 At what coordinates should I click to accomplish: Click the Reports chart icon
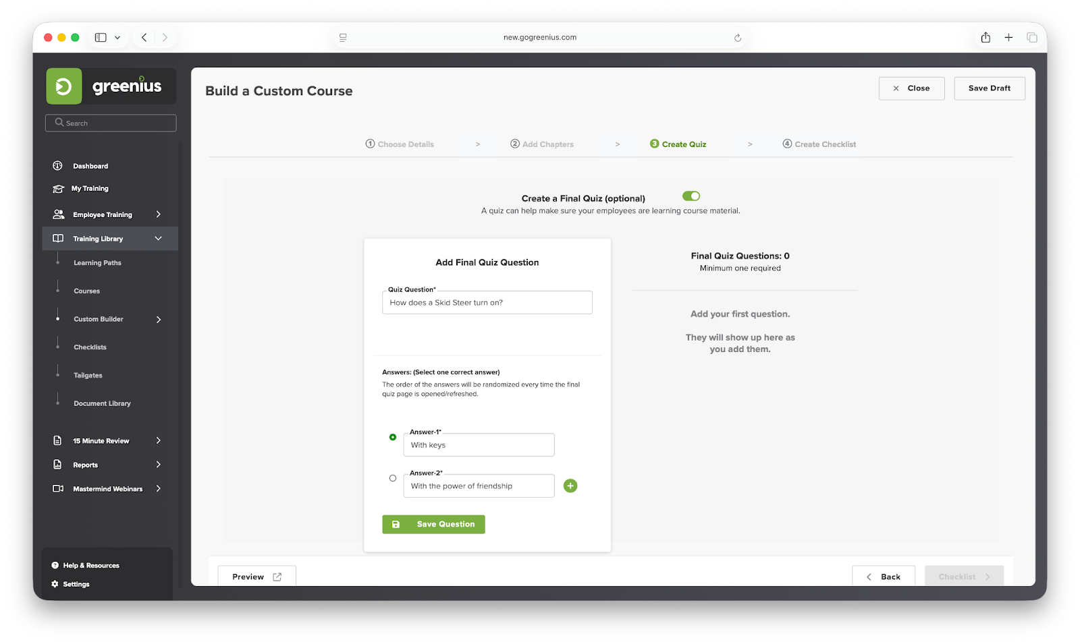click(x=57, y=465)
